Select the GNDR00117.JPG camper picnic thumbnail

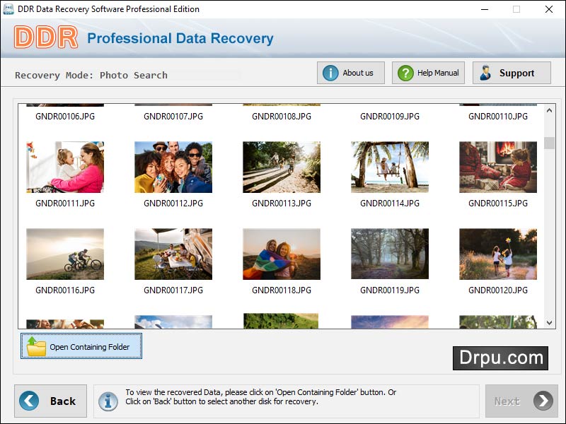point(173,254)
